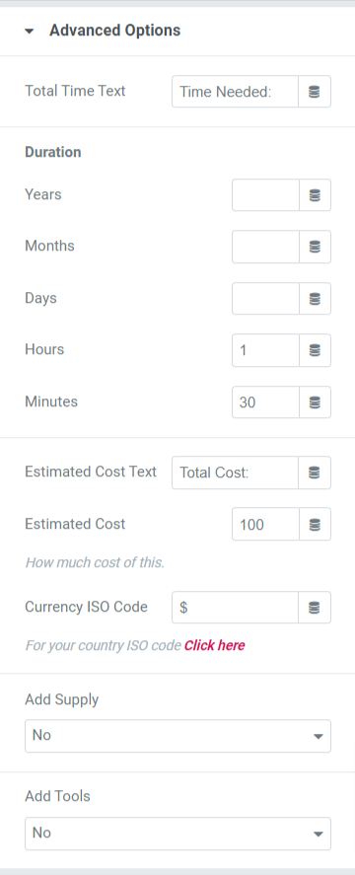This screenshot has height=875, width=355.
Task: Open dynamic tags icon for Minutes
Action: coord(315,402)
